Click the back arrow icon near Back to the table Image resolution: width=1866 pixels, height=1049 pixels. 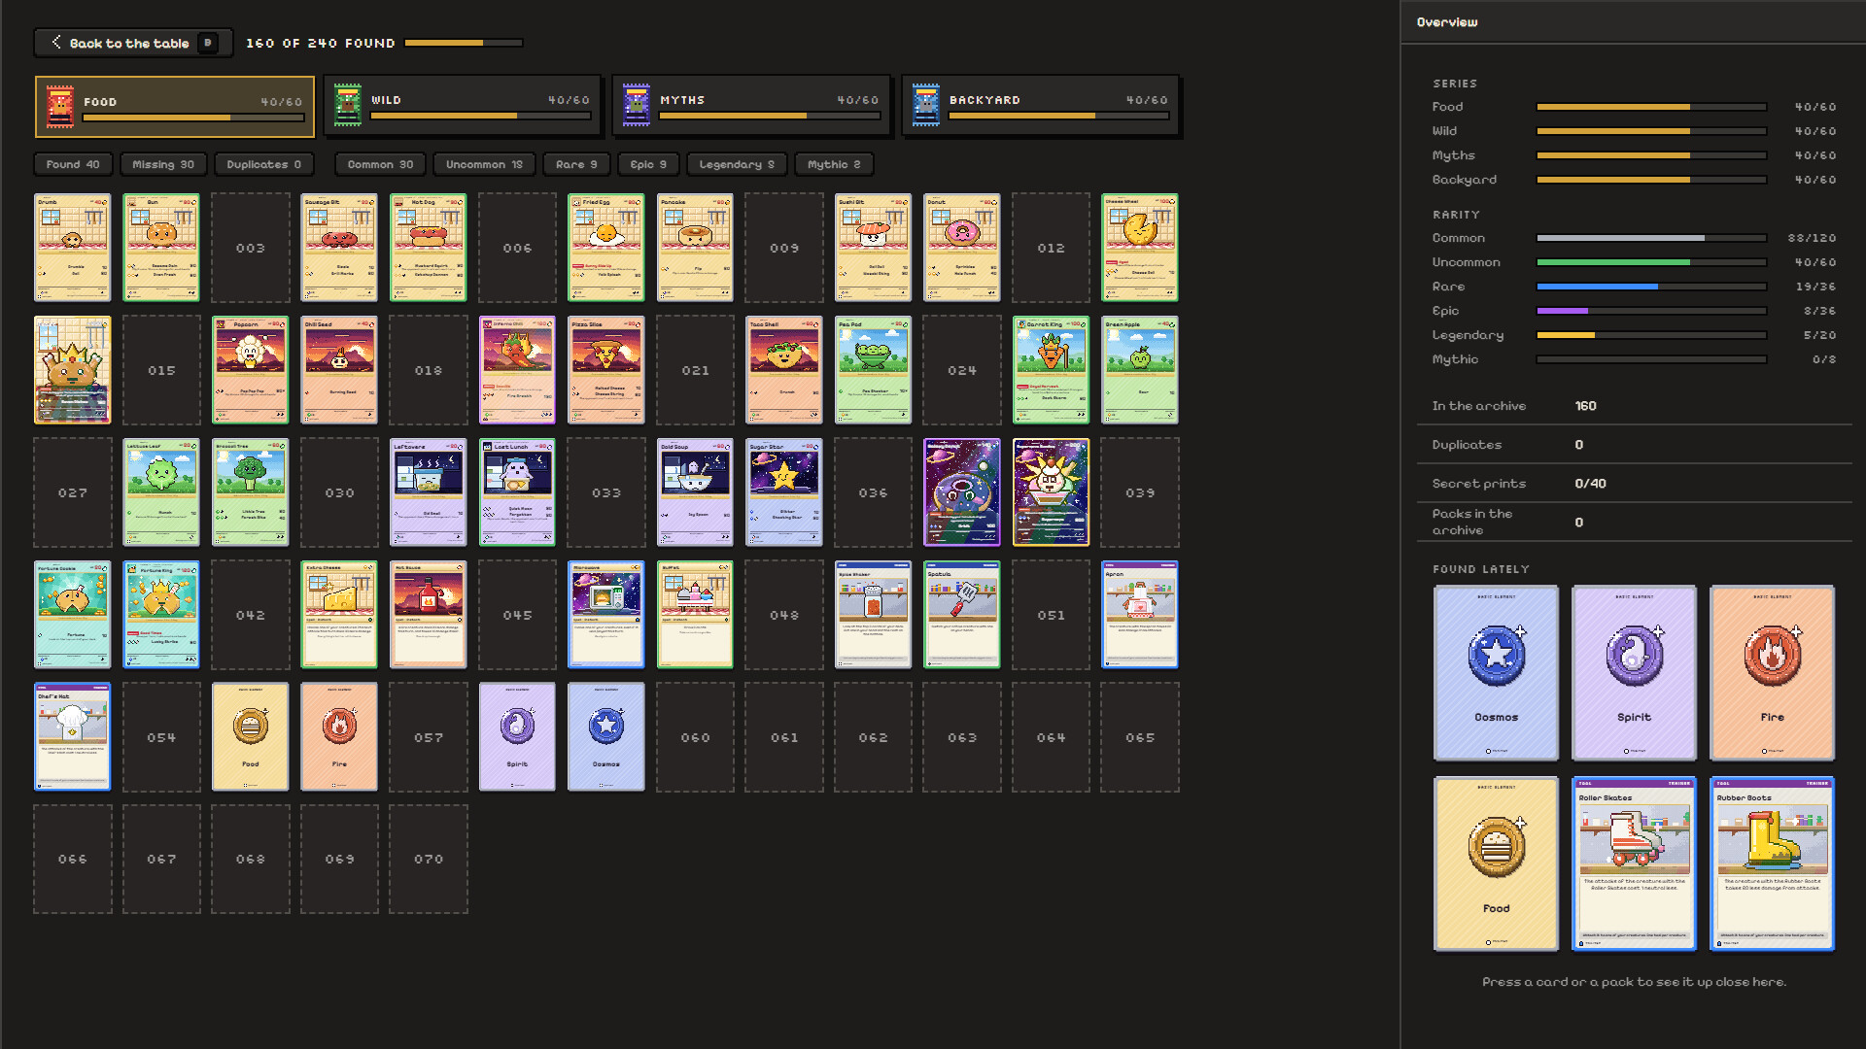56,43
